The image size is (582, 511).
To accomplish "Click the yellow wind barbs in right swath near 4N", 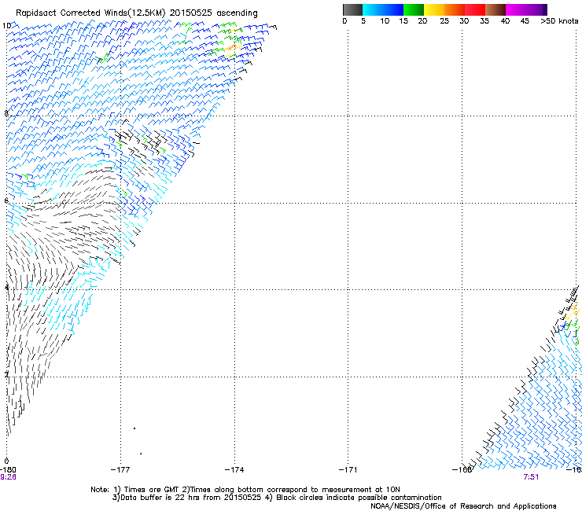I will point(573,310).
